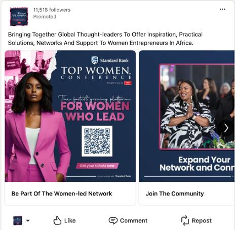Click the Repost arrows icon
The image size is (235, 230).
(185, 220)
